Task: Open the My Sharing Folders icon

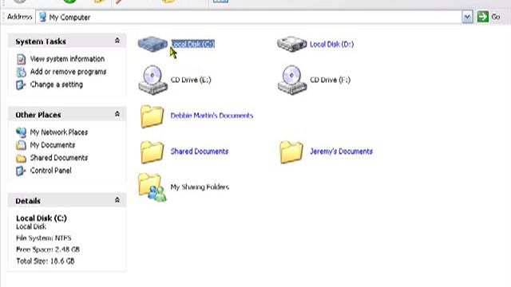Action: click(153, 187)
